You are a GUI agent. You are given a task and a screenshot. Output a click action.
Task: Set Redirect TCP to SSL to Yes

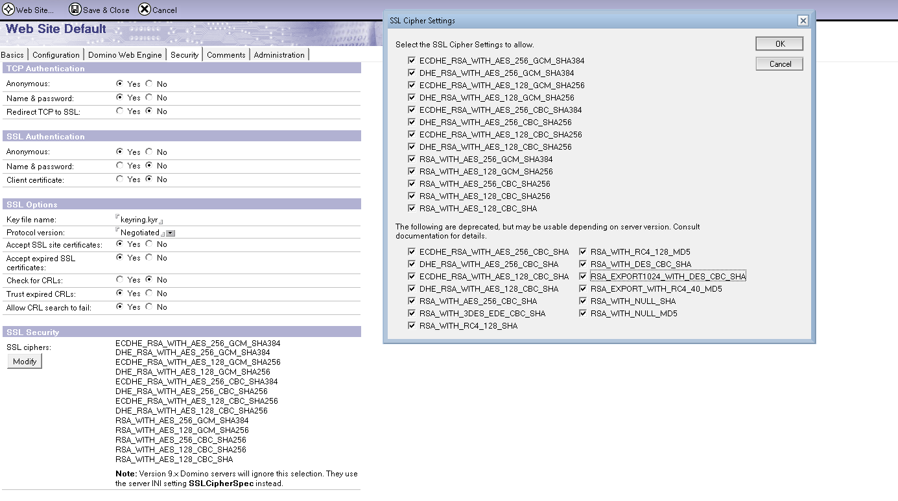click(x=120, y=111)
